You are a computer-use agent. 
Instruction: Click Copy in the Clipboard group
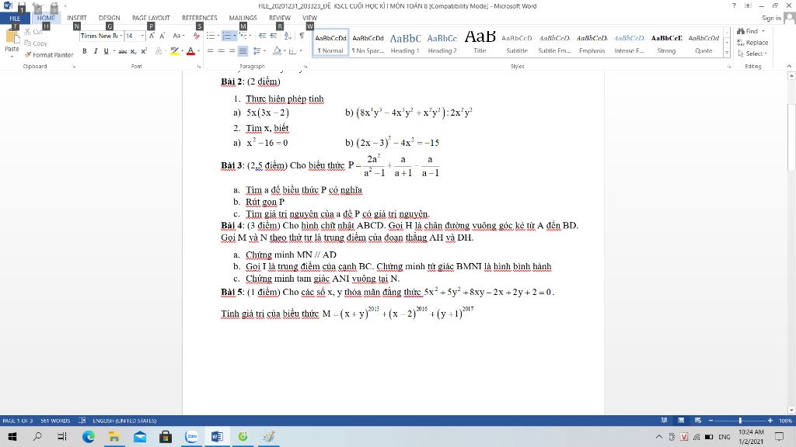click(x=36, y=43)
